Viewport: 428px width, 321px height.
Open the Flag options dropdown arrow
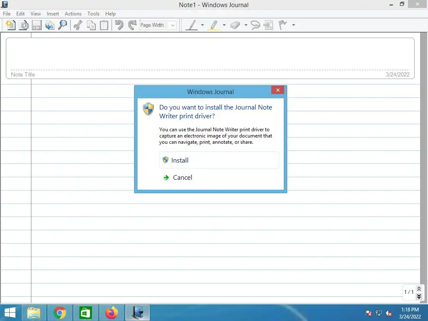click(x=293, y=25)
